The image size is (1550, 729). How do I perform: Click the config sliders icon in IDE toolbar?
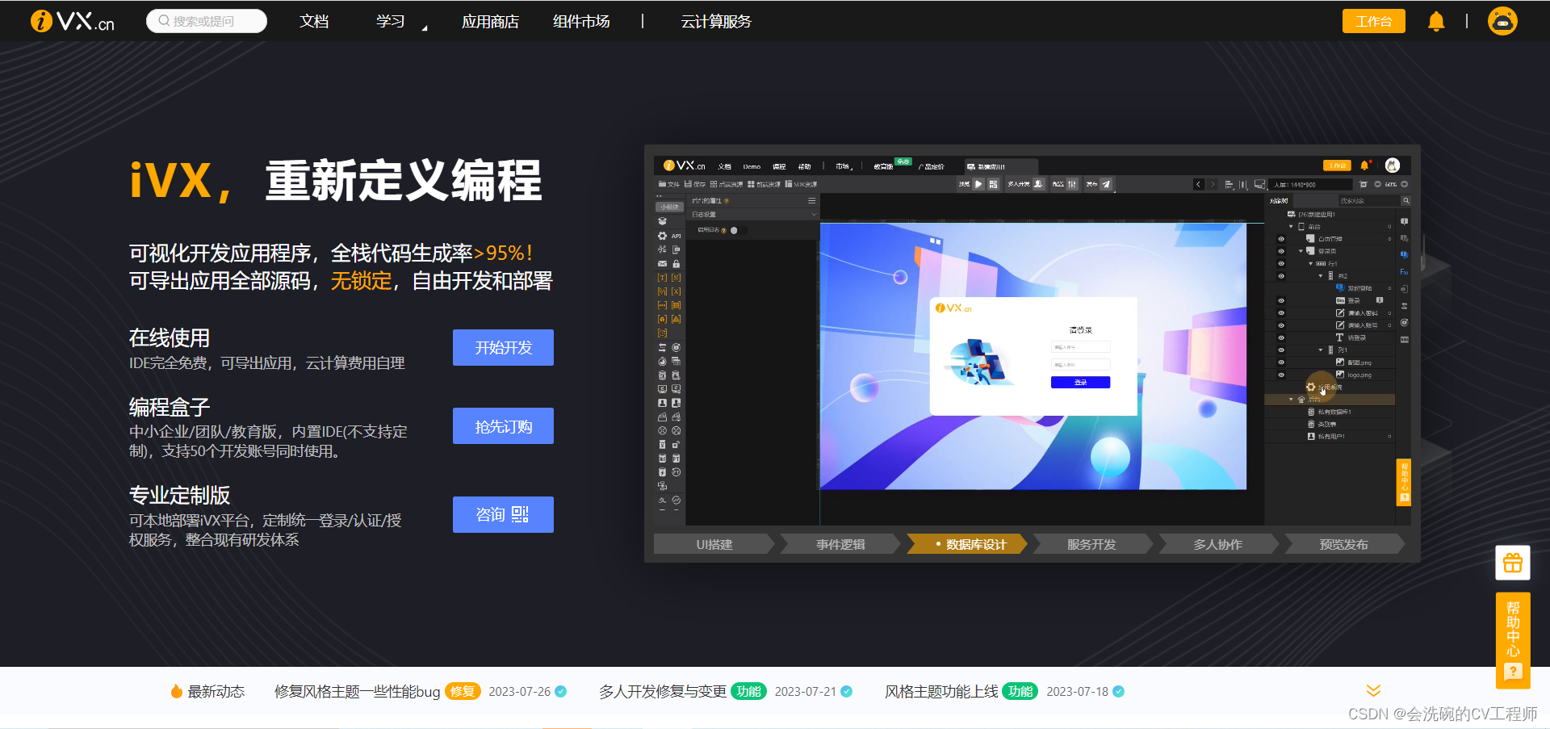tap(1072, 184)
